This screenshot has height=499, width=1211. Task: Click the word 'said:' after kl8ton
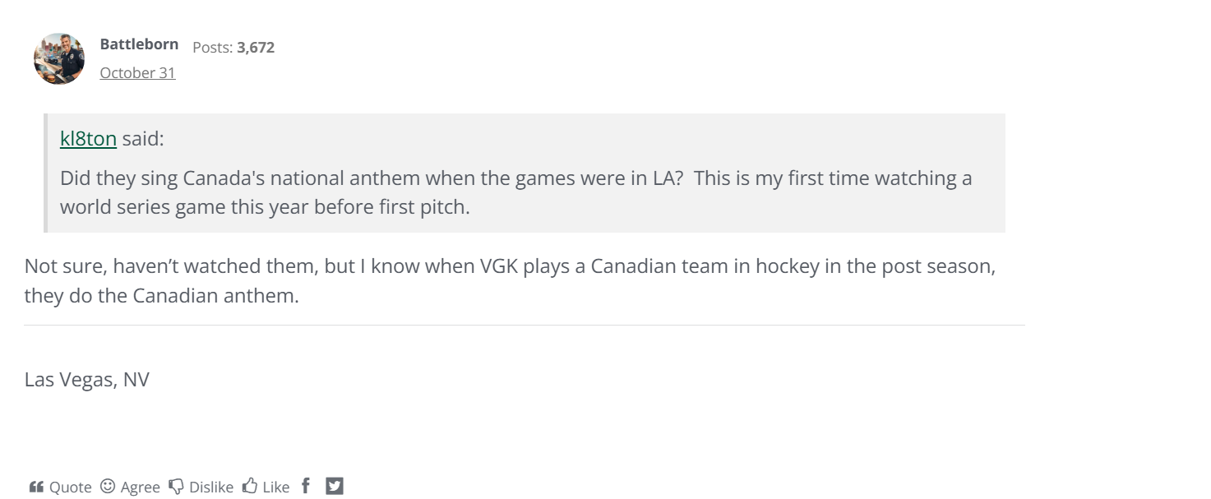[143, 139]
